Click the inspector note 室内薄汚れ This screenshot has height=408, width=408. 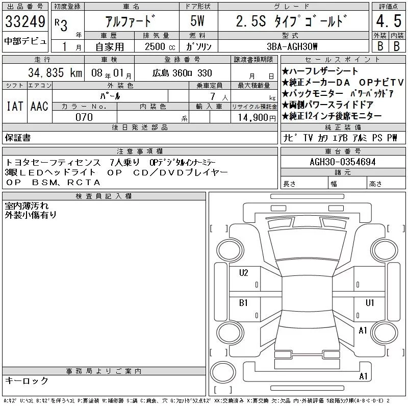point(27,206)
